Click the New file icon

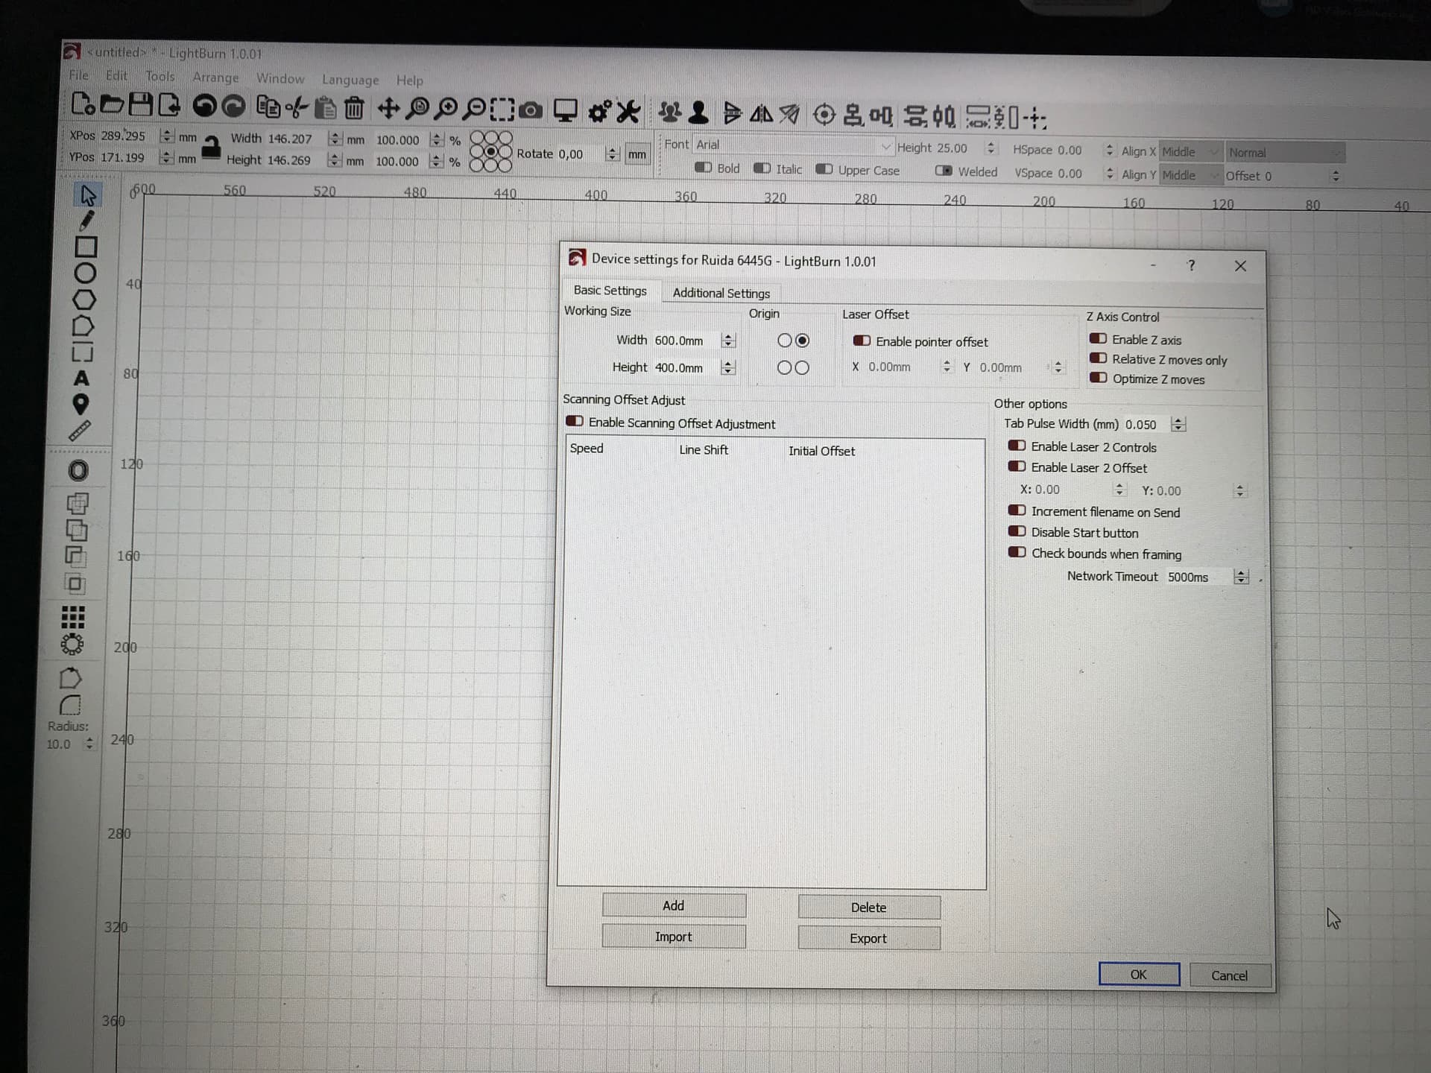click(83, 104)
